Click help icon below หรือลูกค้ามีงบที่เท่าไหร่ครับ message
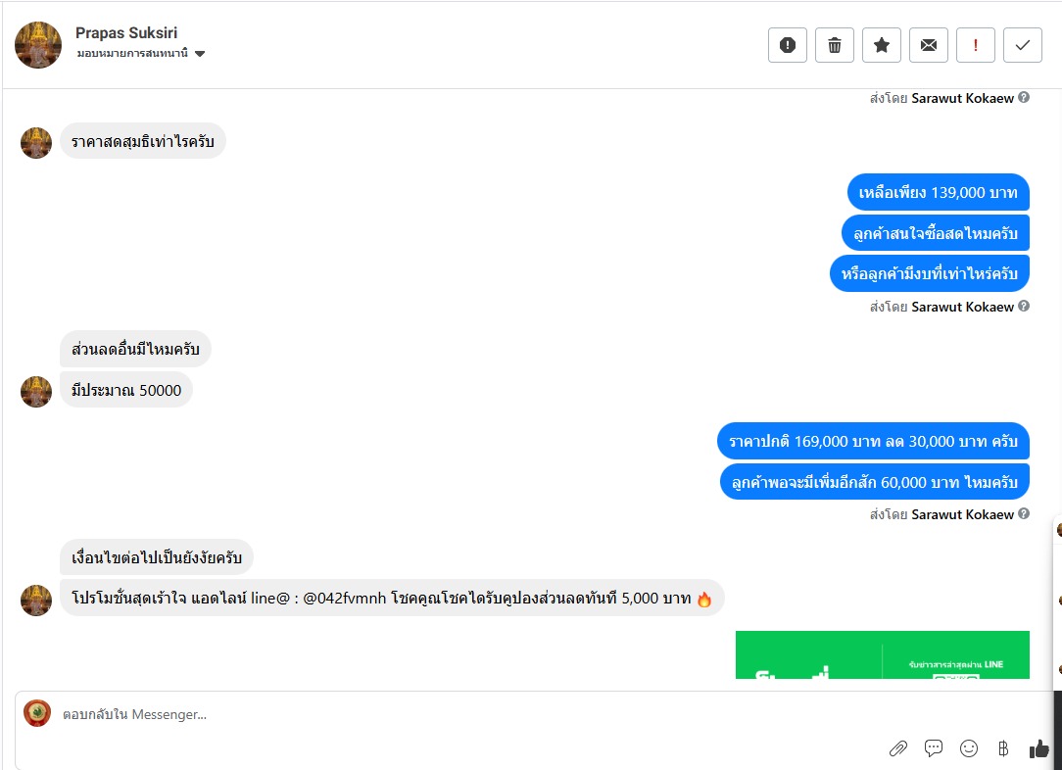Screen dimensions: 1062x770 coord(1024,306)
